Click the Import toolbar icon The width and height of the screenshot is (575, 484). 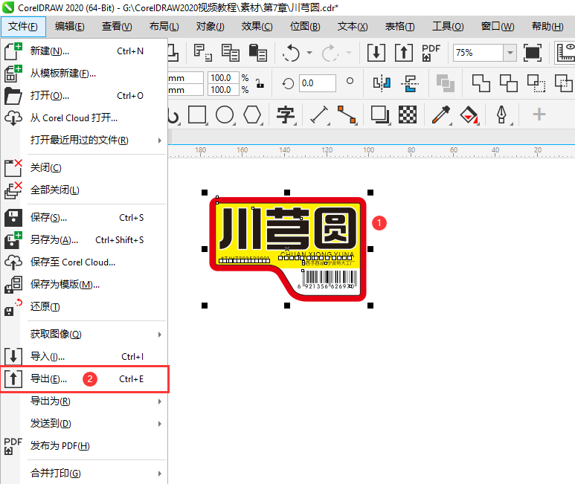coord(376,52)
